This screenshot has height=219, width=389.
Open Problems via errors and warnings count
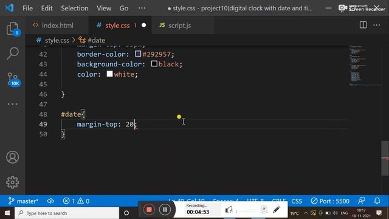pos(76,201)
